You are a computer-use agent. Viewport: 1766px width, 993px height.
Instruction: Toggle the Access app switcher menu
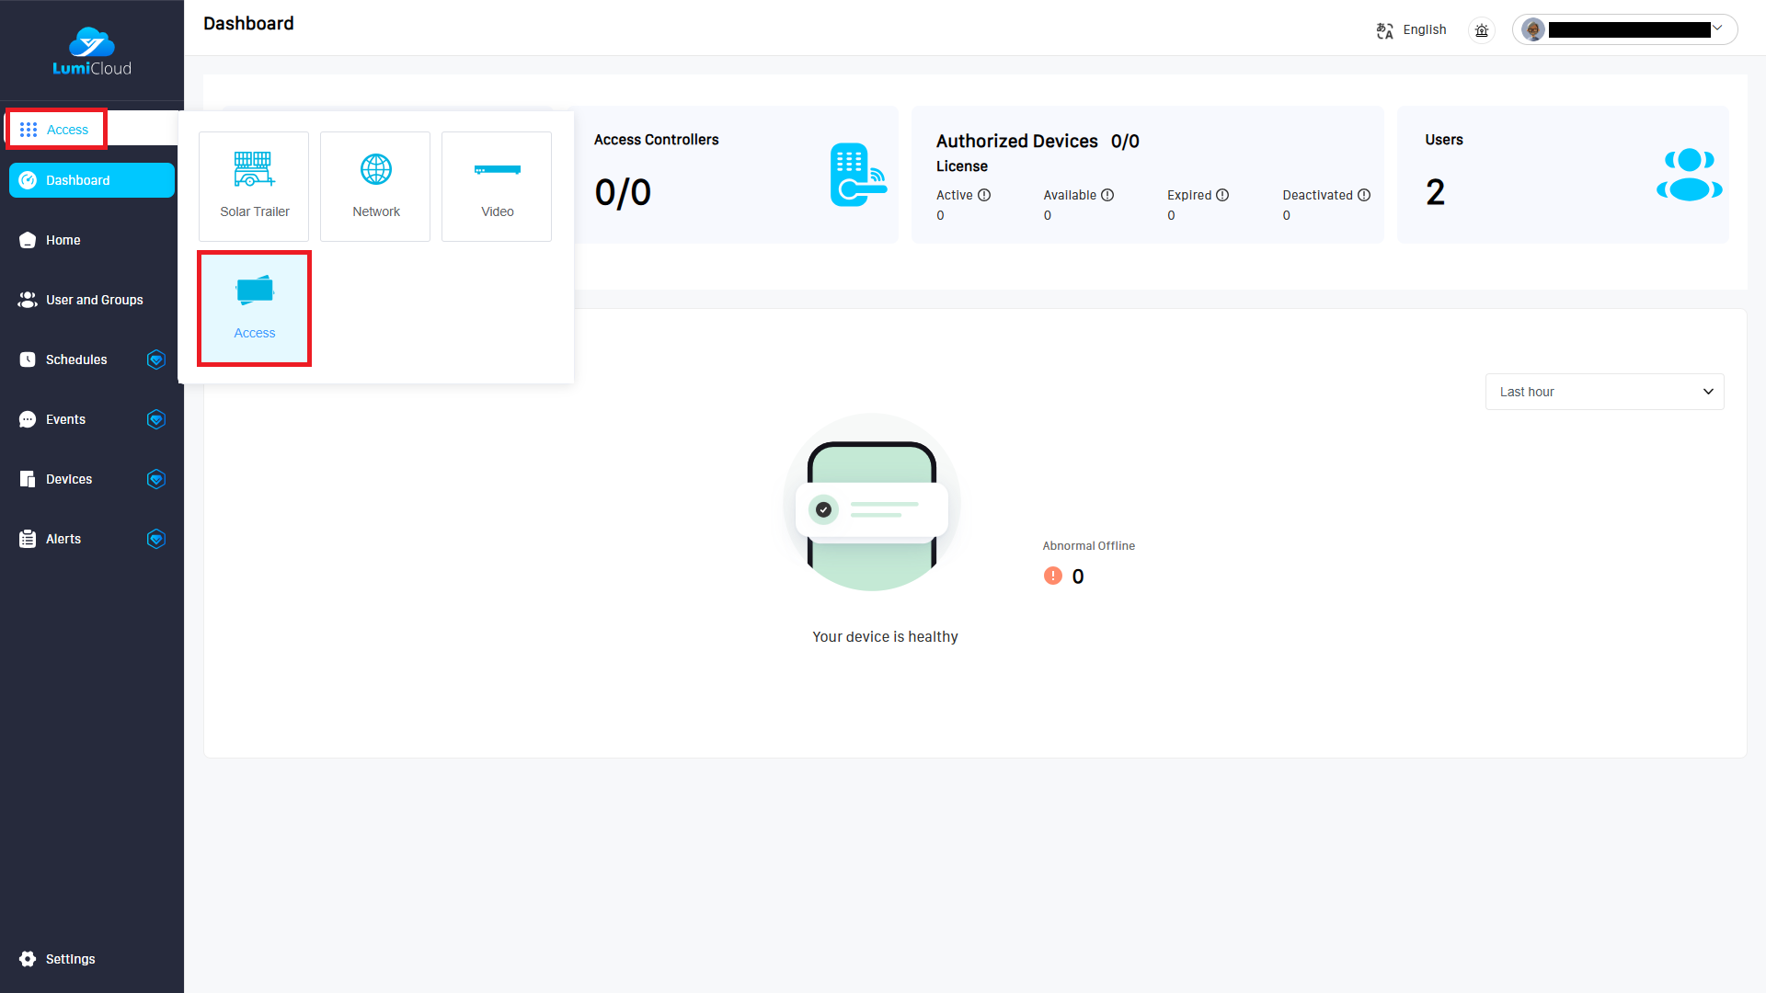point(55,130)
